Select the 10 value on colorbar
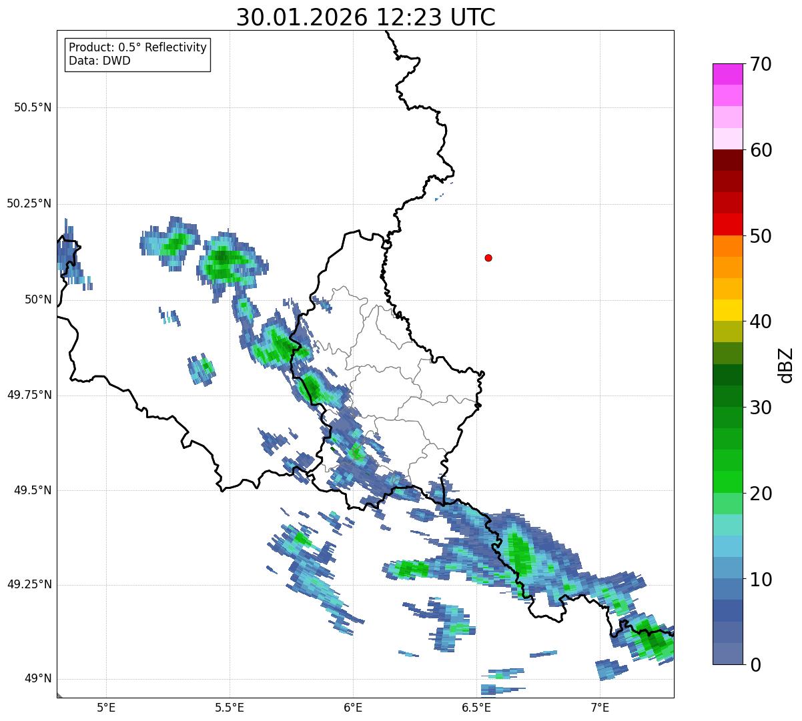Image resolution: width=802 pixels, height=721 pixels. point(761,579)
